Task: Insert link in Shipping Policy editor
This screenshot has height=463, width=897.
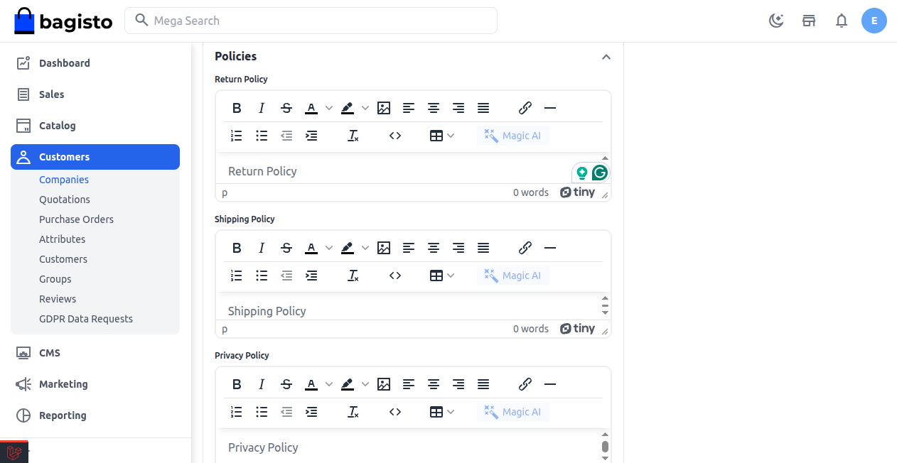Action: click(525, 248)
